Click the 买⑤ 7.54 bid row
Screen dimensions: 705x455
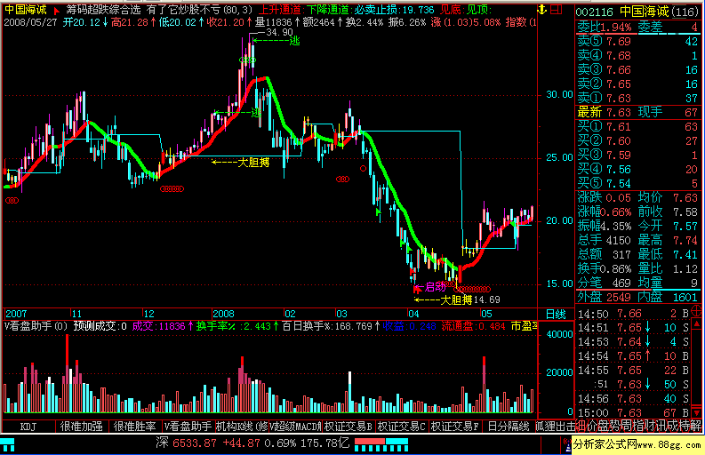(x=637, y=183)
